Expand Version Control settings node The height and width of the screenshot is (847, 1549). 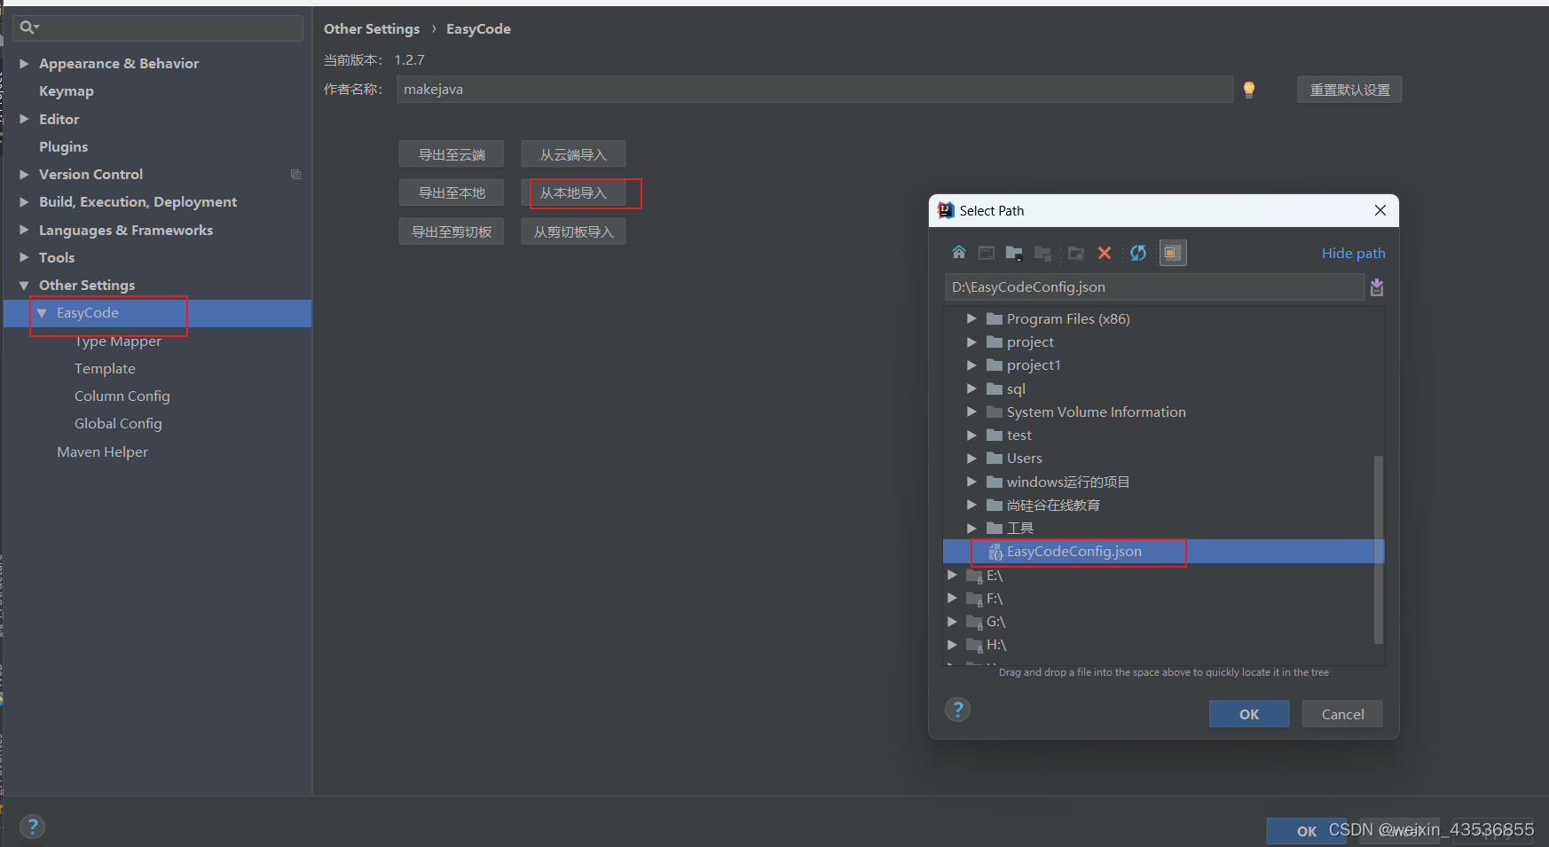(x=25, y=175)
